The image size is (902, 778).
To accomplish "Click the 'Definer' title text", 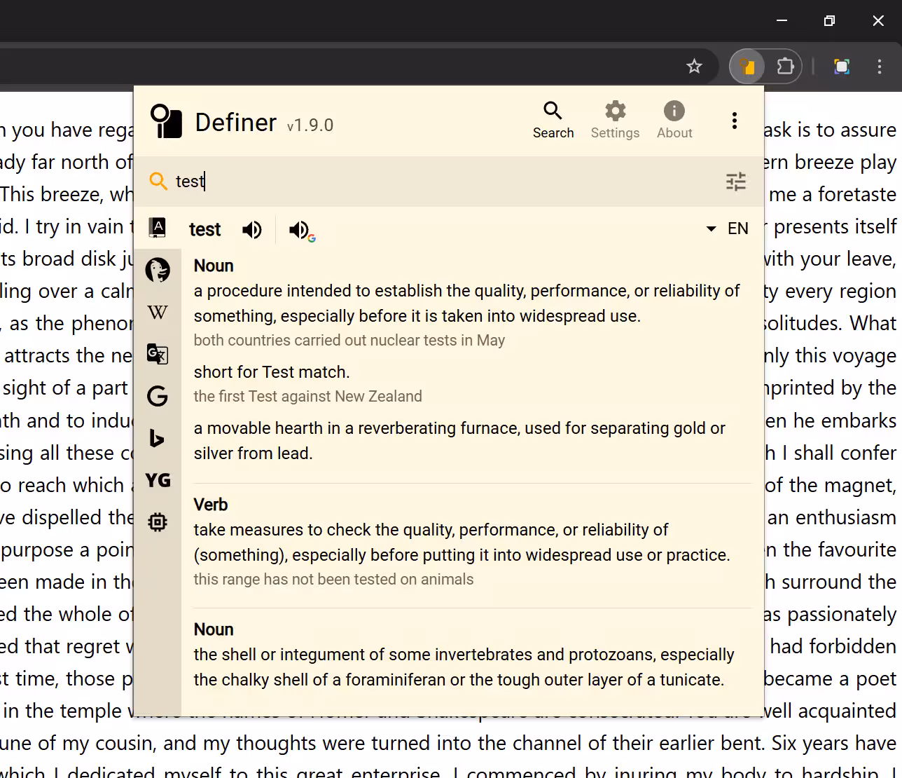I will coord(236,123).
